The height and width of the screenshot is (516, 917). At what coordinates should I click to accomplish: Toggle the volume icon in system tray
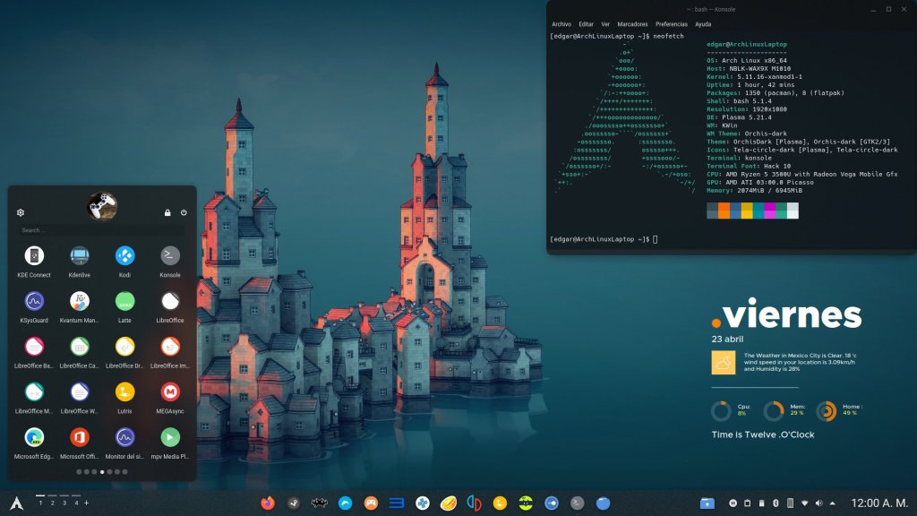818,503
